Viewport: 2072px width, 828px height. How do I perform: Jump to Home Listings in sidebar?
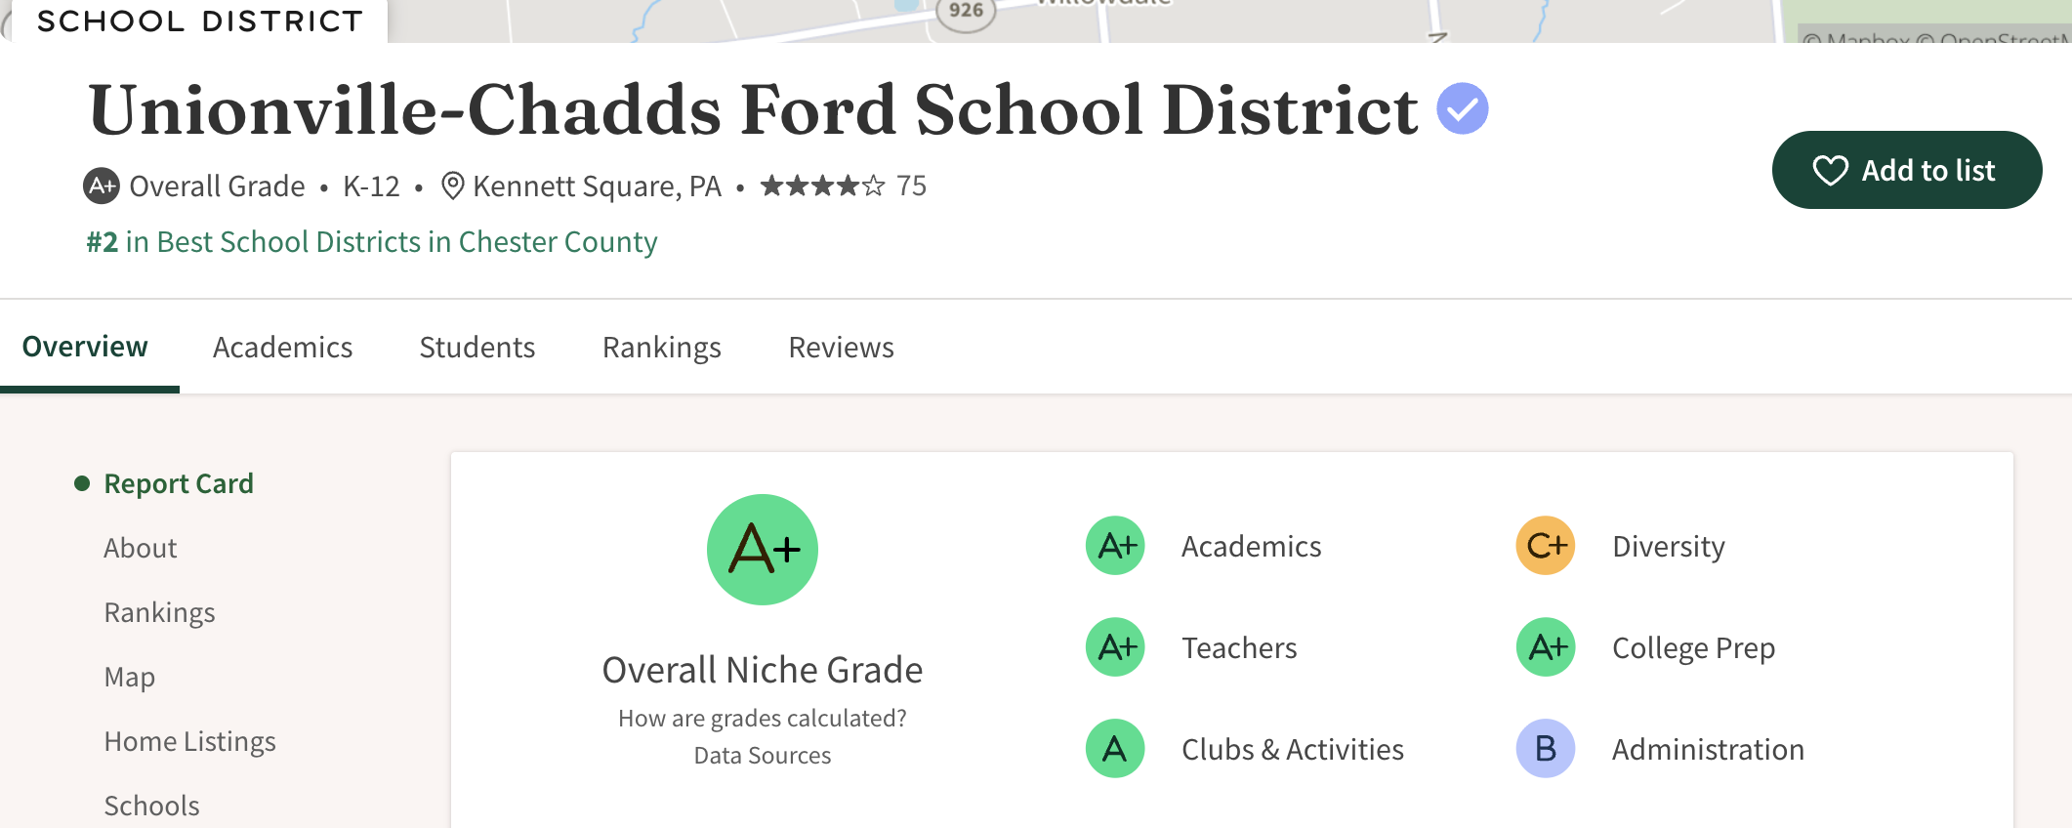(189, 742)
